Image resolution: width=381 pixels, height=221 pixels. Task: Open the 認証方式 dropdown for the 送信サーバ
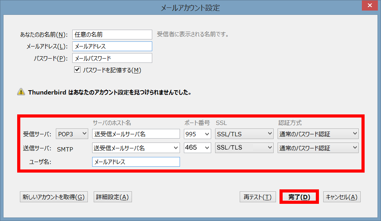point(318,148)
